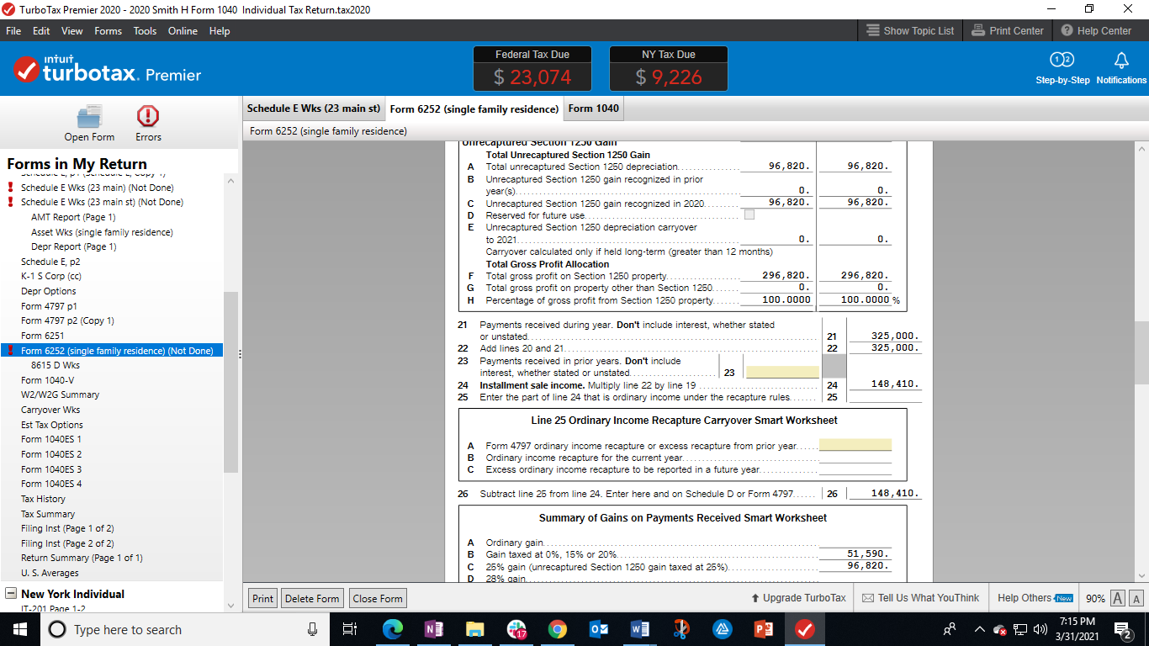Open the Tools menu

pyautogui.click(x=145, y=31)
